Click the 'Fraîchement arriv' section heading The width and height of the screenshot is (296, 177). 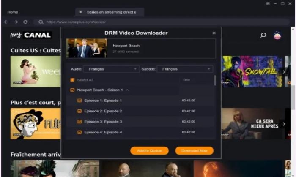[36, 155]
